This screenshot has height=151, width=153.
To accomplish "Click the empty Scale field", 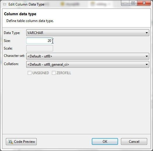I will click(40, 48).
